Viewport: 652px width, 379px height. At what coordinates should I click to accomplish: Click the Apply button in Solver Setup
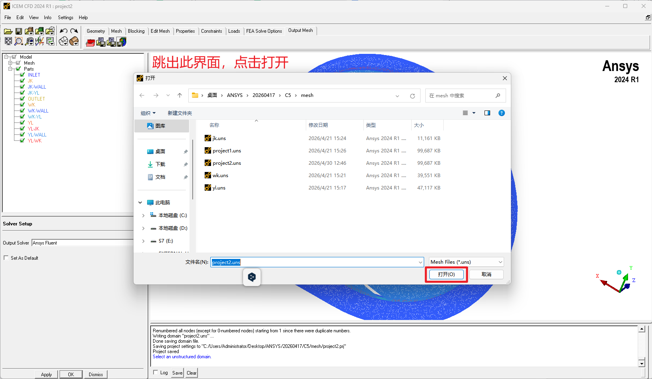46,374
